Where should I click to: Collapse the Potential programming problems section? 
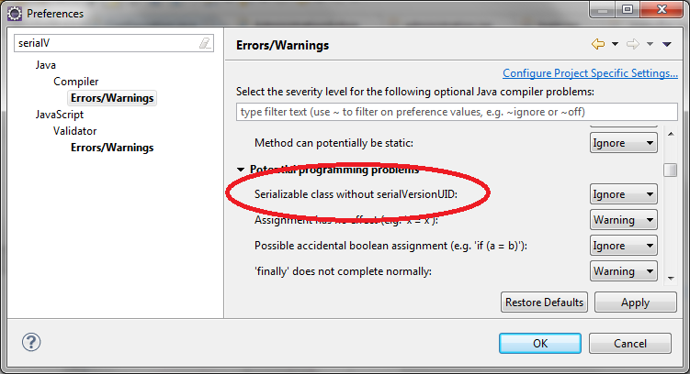(242, 170)
